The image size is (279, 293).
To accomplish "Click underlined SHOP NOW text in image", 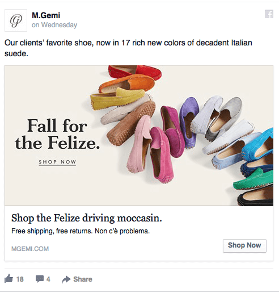I will point(57,162).
